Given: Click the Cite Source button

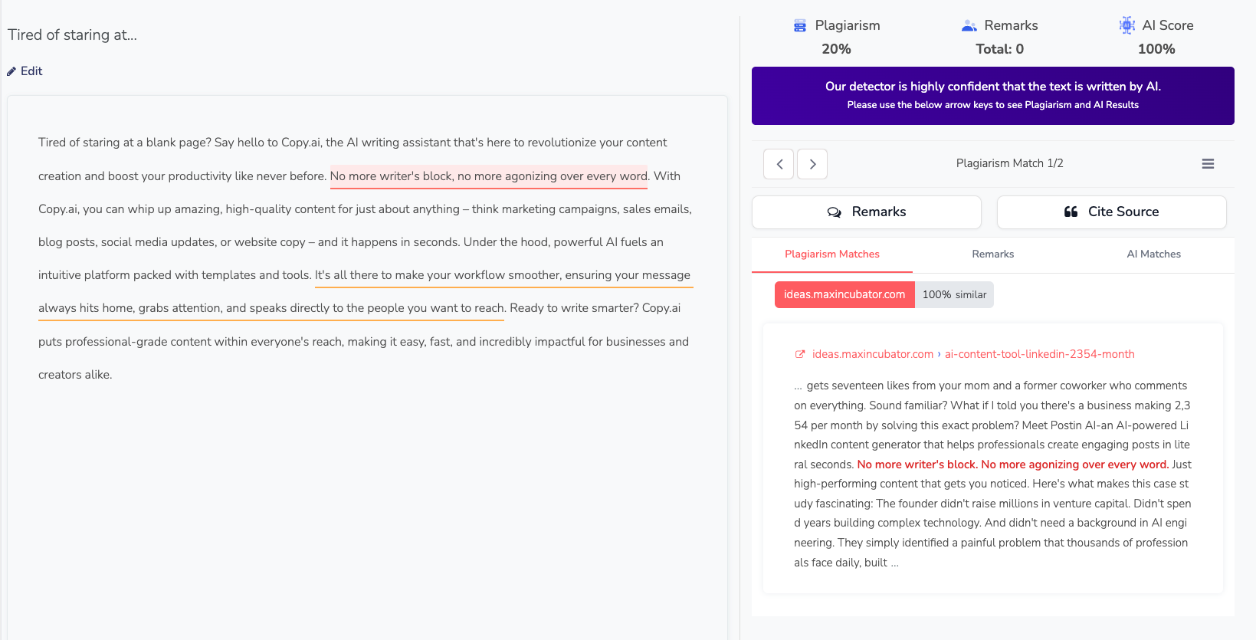Looking at the screenshot, I should (x=1112, y=212).
